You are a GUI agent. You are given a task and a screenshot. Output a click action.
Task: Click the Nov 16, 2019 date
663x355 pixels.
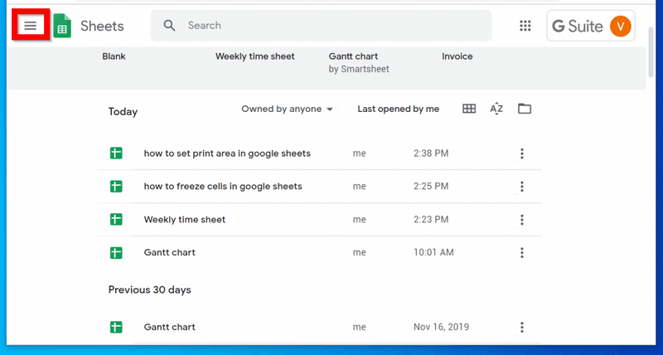click(441, 327)
